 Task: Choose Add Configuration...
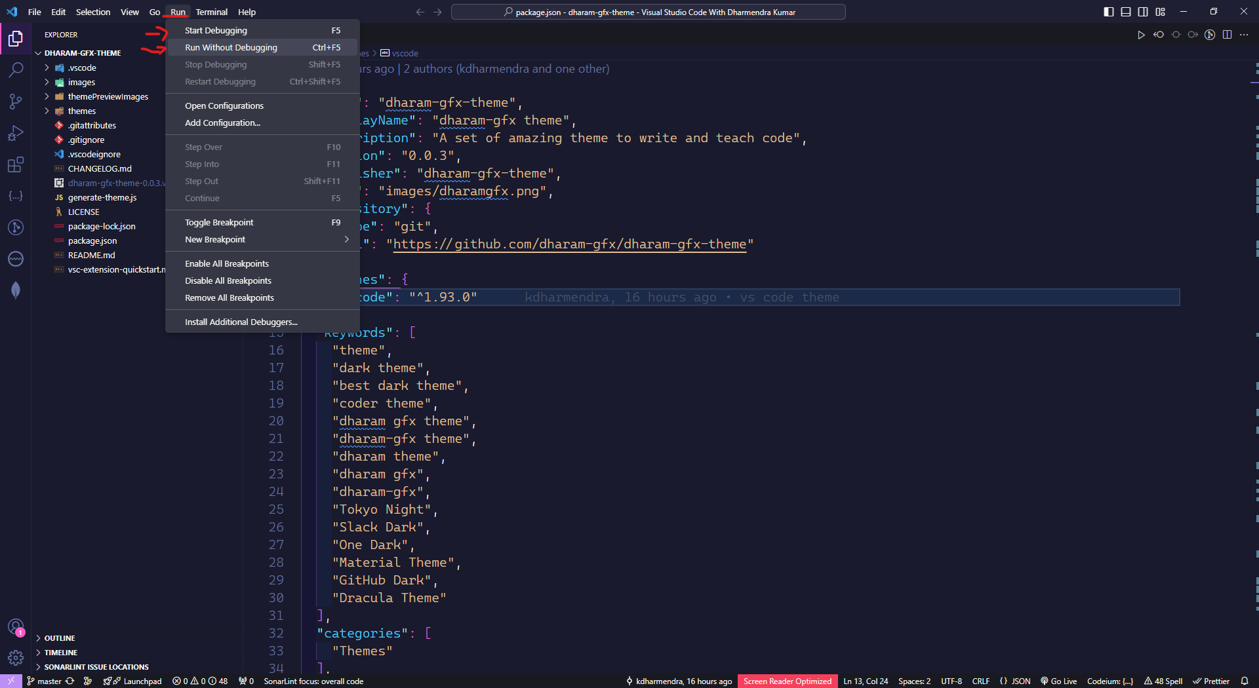click(x=262, y=123)
